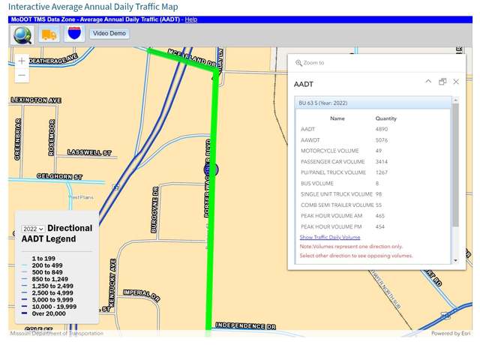Select the BUS VOLUME row label
480x345 pixels.
click(x=317, y=184)
